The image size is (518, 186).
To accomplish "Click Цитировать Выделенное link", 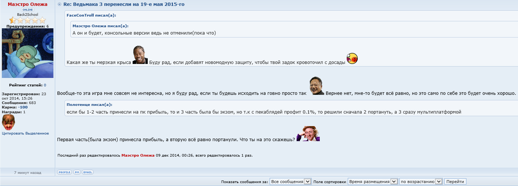I will pyautogui.click(x=25, y=133).
